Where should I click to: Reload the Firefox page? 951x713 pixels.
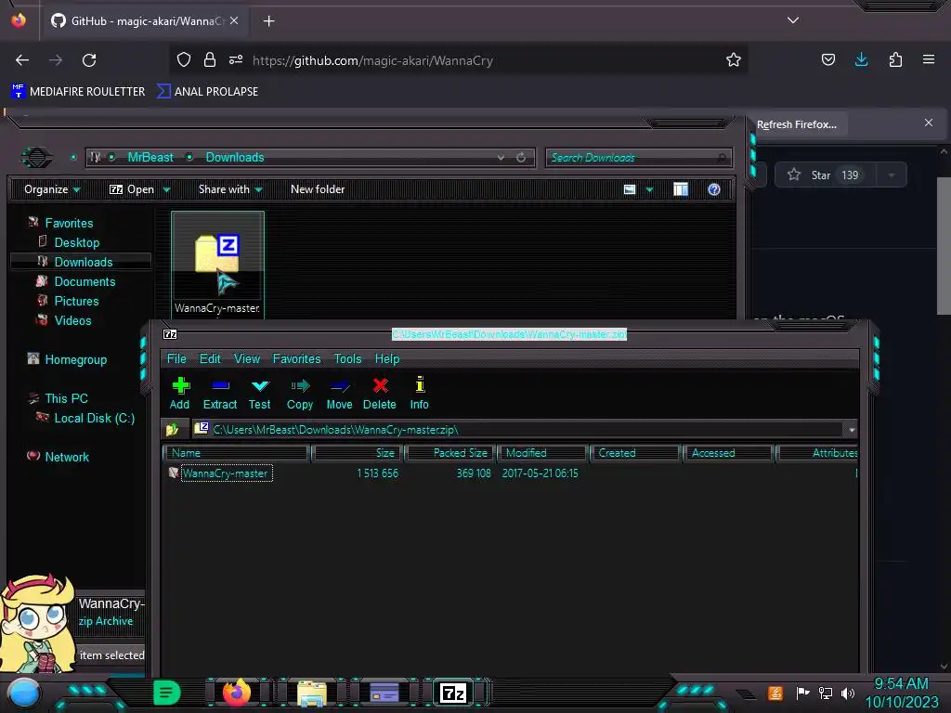point(89,60)
